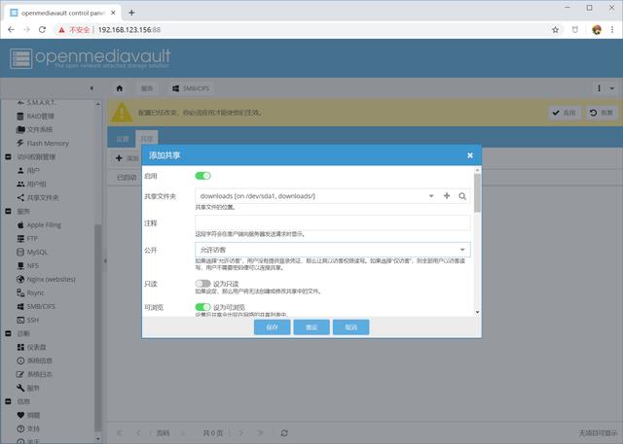This screenshot has height=444, width=623.
Task: Bookmark the page with the star icon
Action: (556, 30)
